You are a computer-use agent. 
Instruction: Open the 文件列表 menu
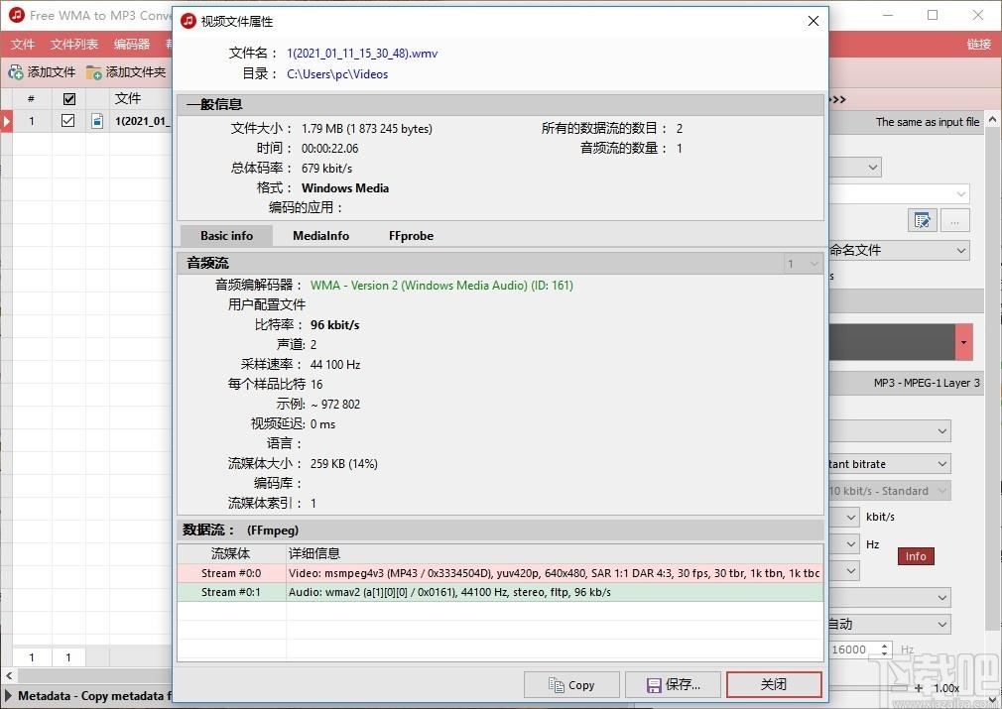pyautogui.click(x=74, y=44)
